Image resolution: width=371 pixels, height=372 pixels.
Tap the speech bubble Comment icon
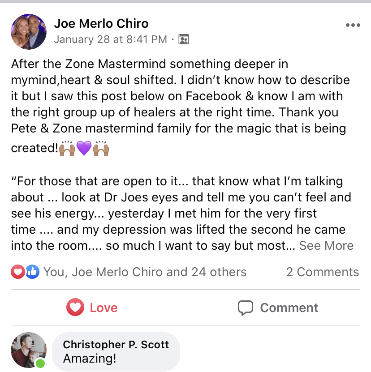click(x=246, y=308)
